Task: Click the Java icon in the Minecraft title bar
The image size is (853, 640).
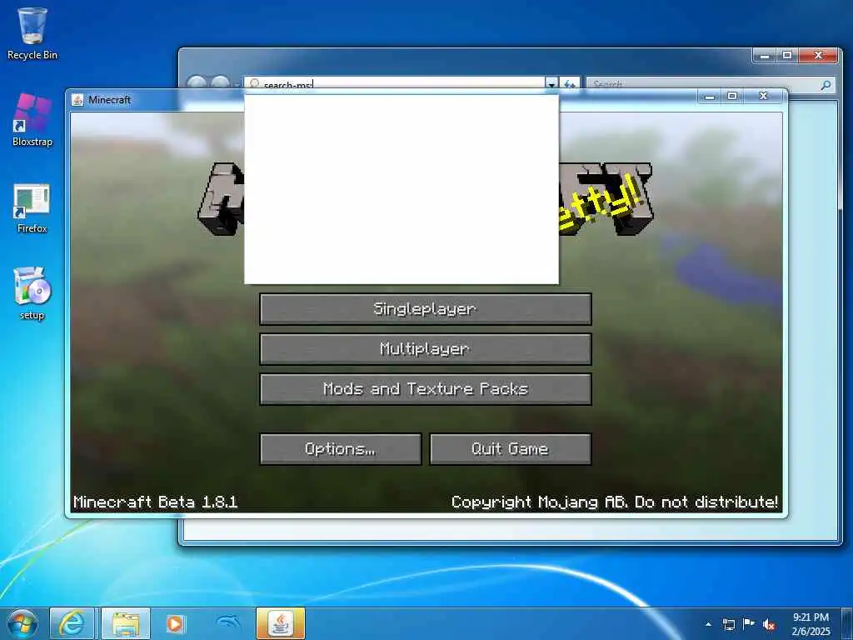Action: coord(77,100)
